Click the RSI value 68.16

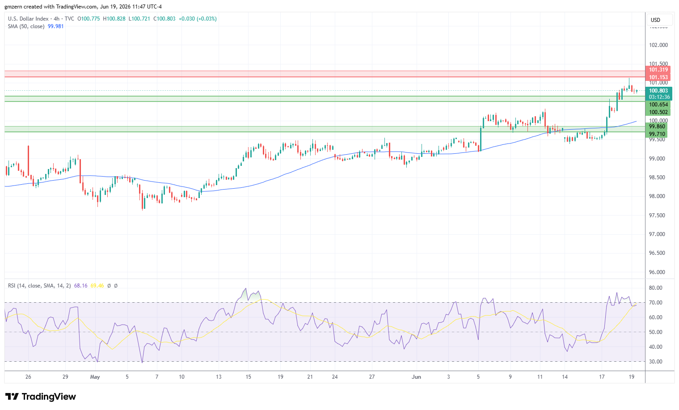pyautogui.click(x=80, y=286)
